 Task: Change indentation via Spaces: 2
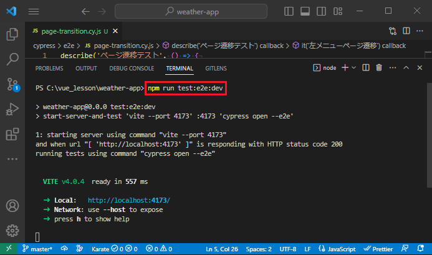click(259, 249)
